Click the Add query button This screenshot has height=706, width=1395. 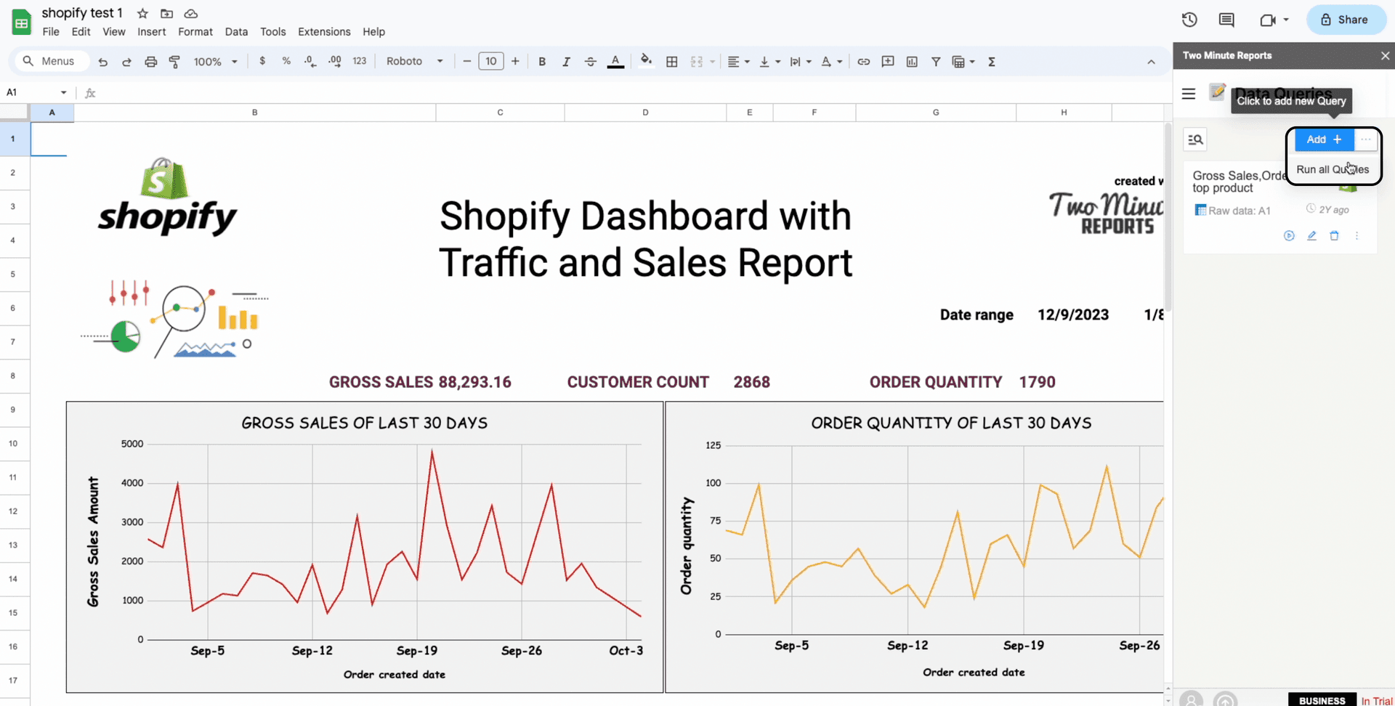(x=1324, y=139)
